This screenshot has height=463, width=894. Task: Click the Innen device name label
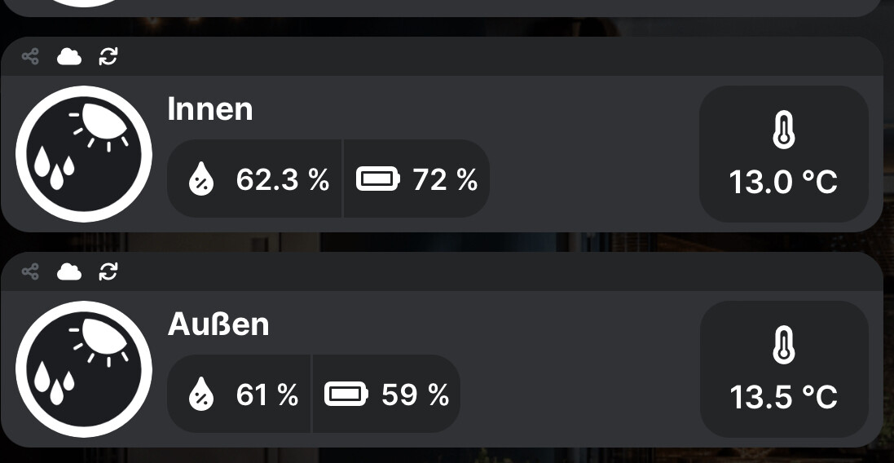coord(210,108)
